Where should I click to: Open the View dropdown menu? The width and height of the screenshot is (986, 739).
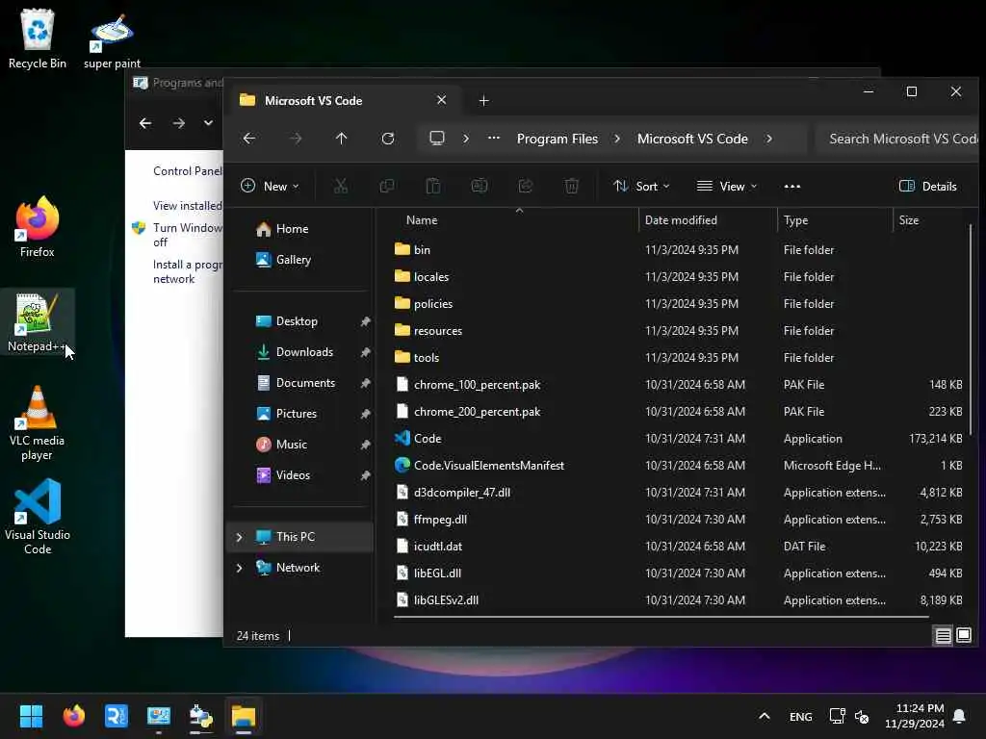pos(727,186)
